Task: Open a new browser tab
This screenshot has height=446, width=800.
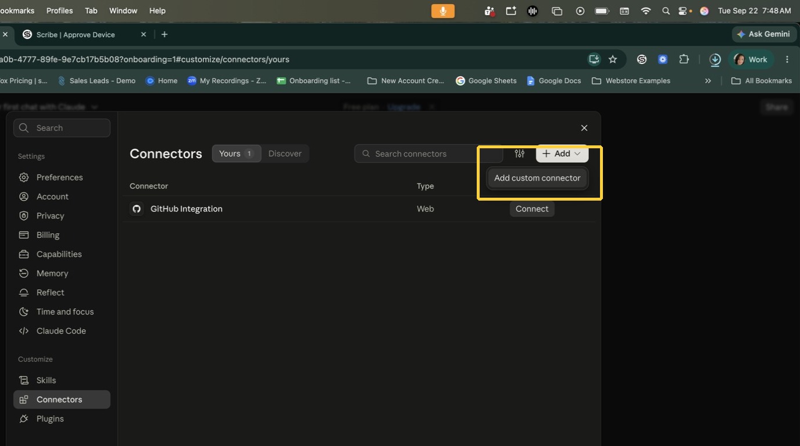Action: (165, 34)
